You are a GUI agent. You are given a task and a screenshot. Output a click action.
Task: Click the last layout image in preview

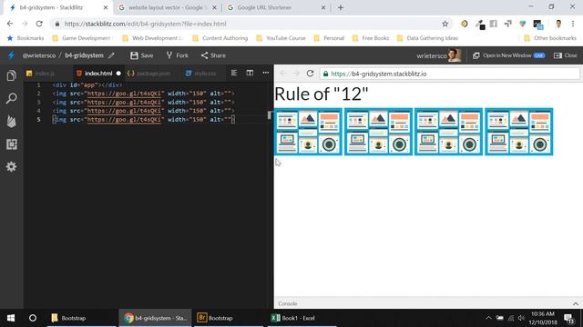(519, 132)
